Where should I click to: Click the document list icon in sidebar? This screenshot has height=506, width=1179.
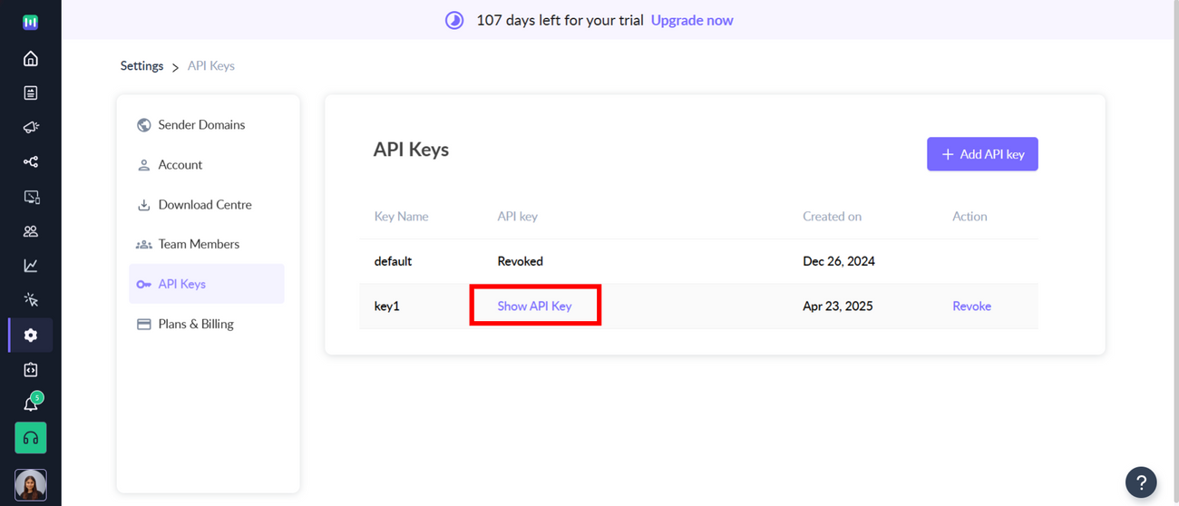coord(30,93)
